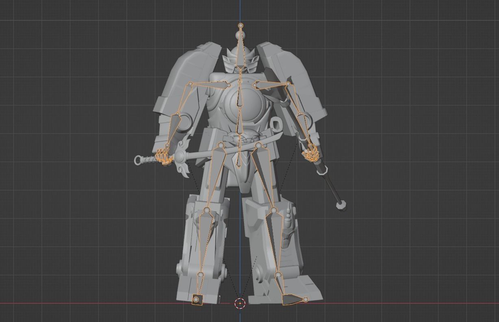Click the knee joint on the sword side
The image size is (499, 322).
[207, 210]
